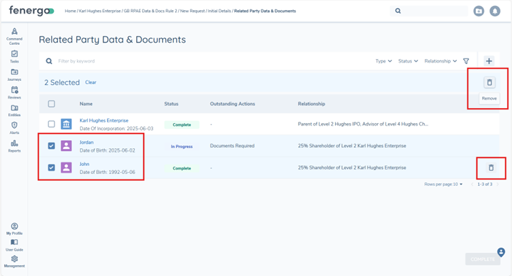Check the Karl Hughes Enterprise checkbox
The image size is (512, 276).
tap(51, 124)
